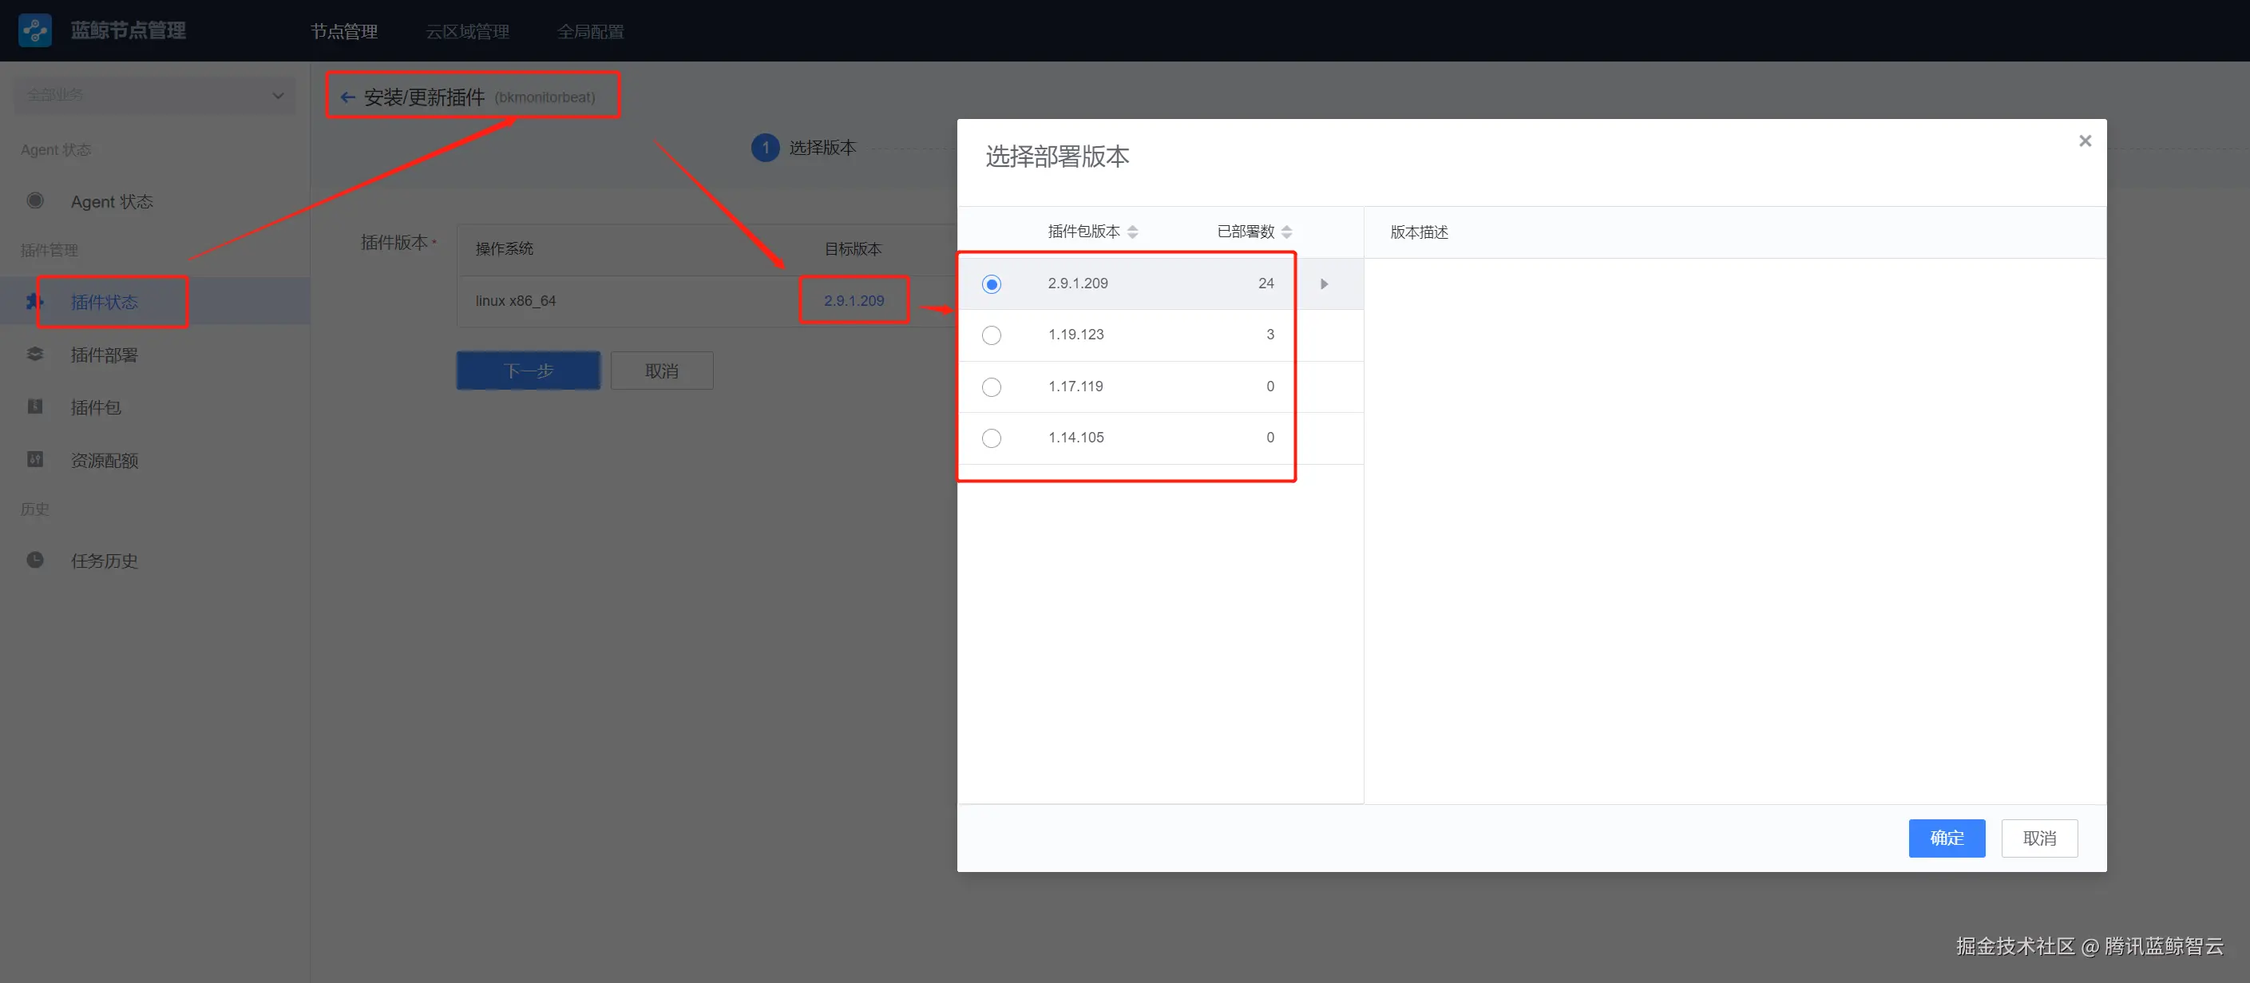Image resolution: width=2250 pixels, height=983 pixels.
Task: Click the 插件包 package icon
Action: tap(35, 406)
